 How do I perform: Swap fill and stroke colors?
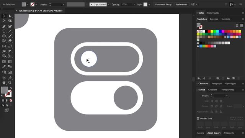[11, 88]
